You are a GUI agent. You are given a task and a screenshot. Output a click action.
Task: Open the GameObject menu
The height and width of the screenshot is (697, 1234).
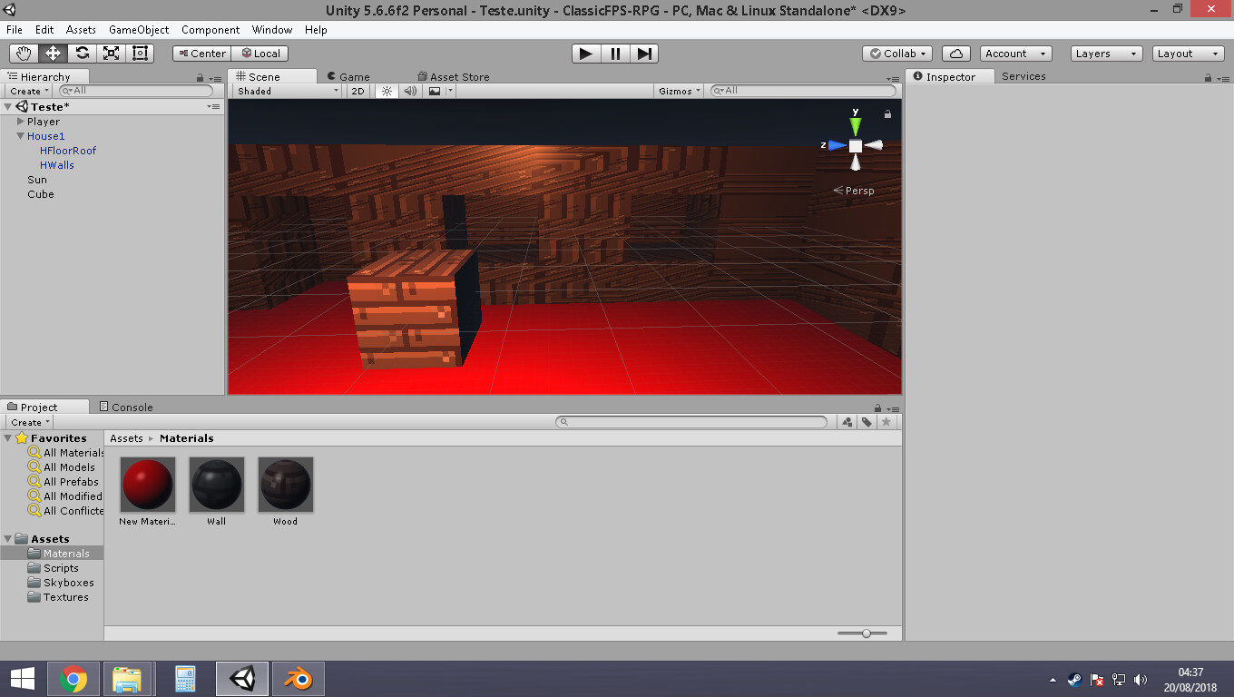(139, 30)
